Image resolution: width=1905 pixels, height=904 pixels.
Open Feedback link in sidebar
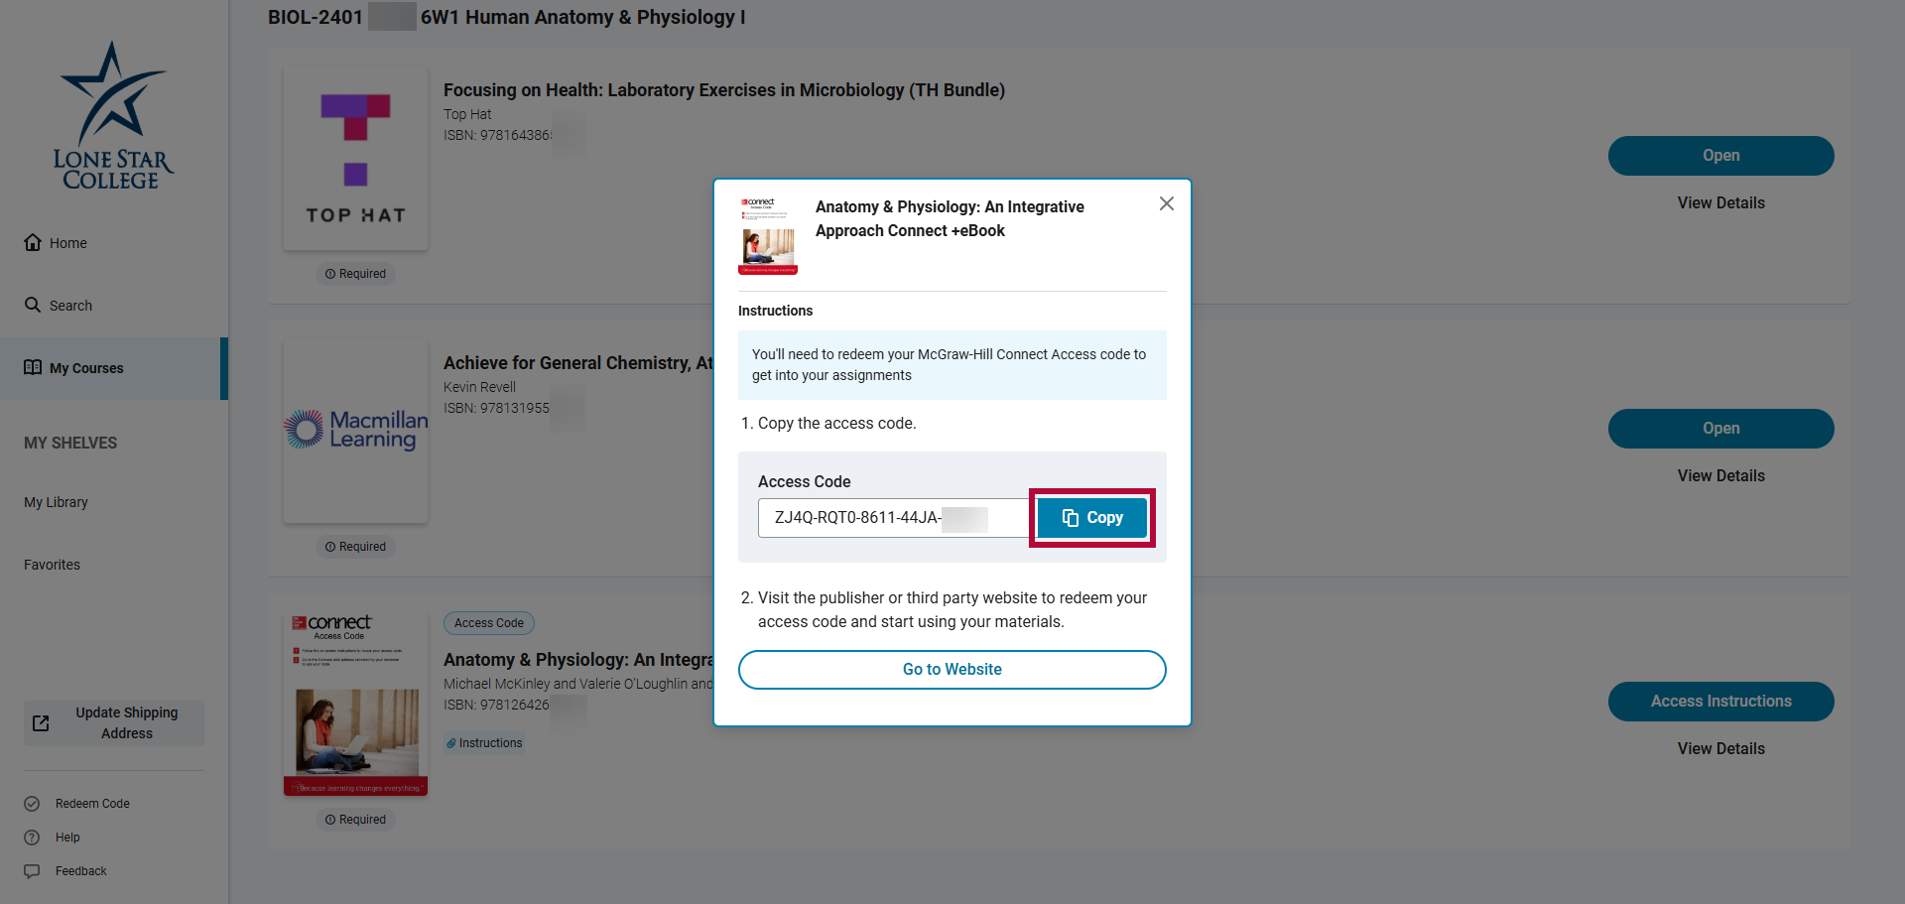point(65,871)
